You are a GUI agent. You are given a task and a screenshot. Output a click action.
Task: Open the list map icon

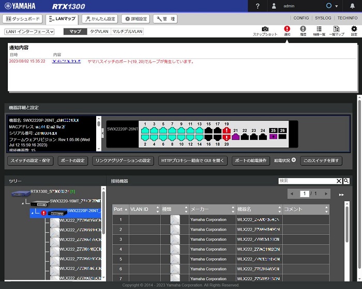[336, 29]
